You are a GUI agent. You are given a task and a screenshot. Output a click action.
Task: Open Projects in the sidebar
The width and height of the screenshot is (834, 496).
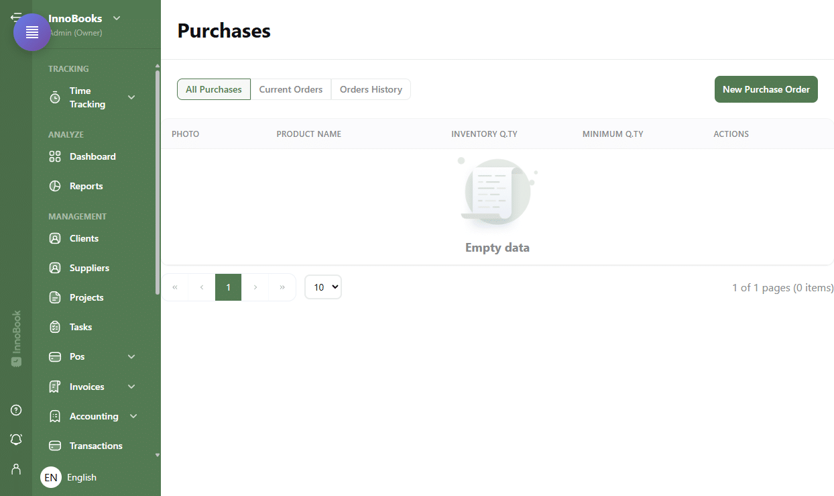click(86, 297)
